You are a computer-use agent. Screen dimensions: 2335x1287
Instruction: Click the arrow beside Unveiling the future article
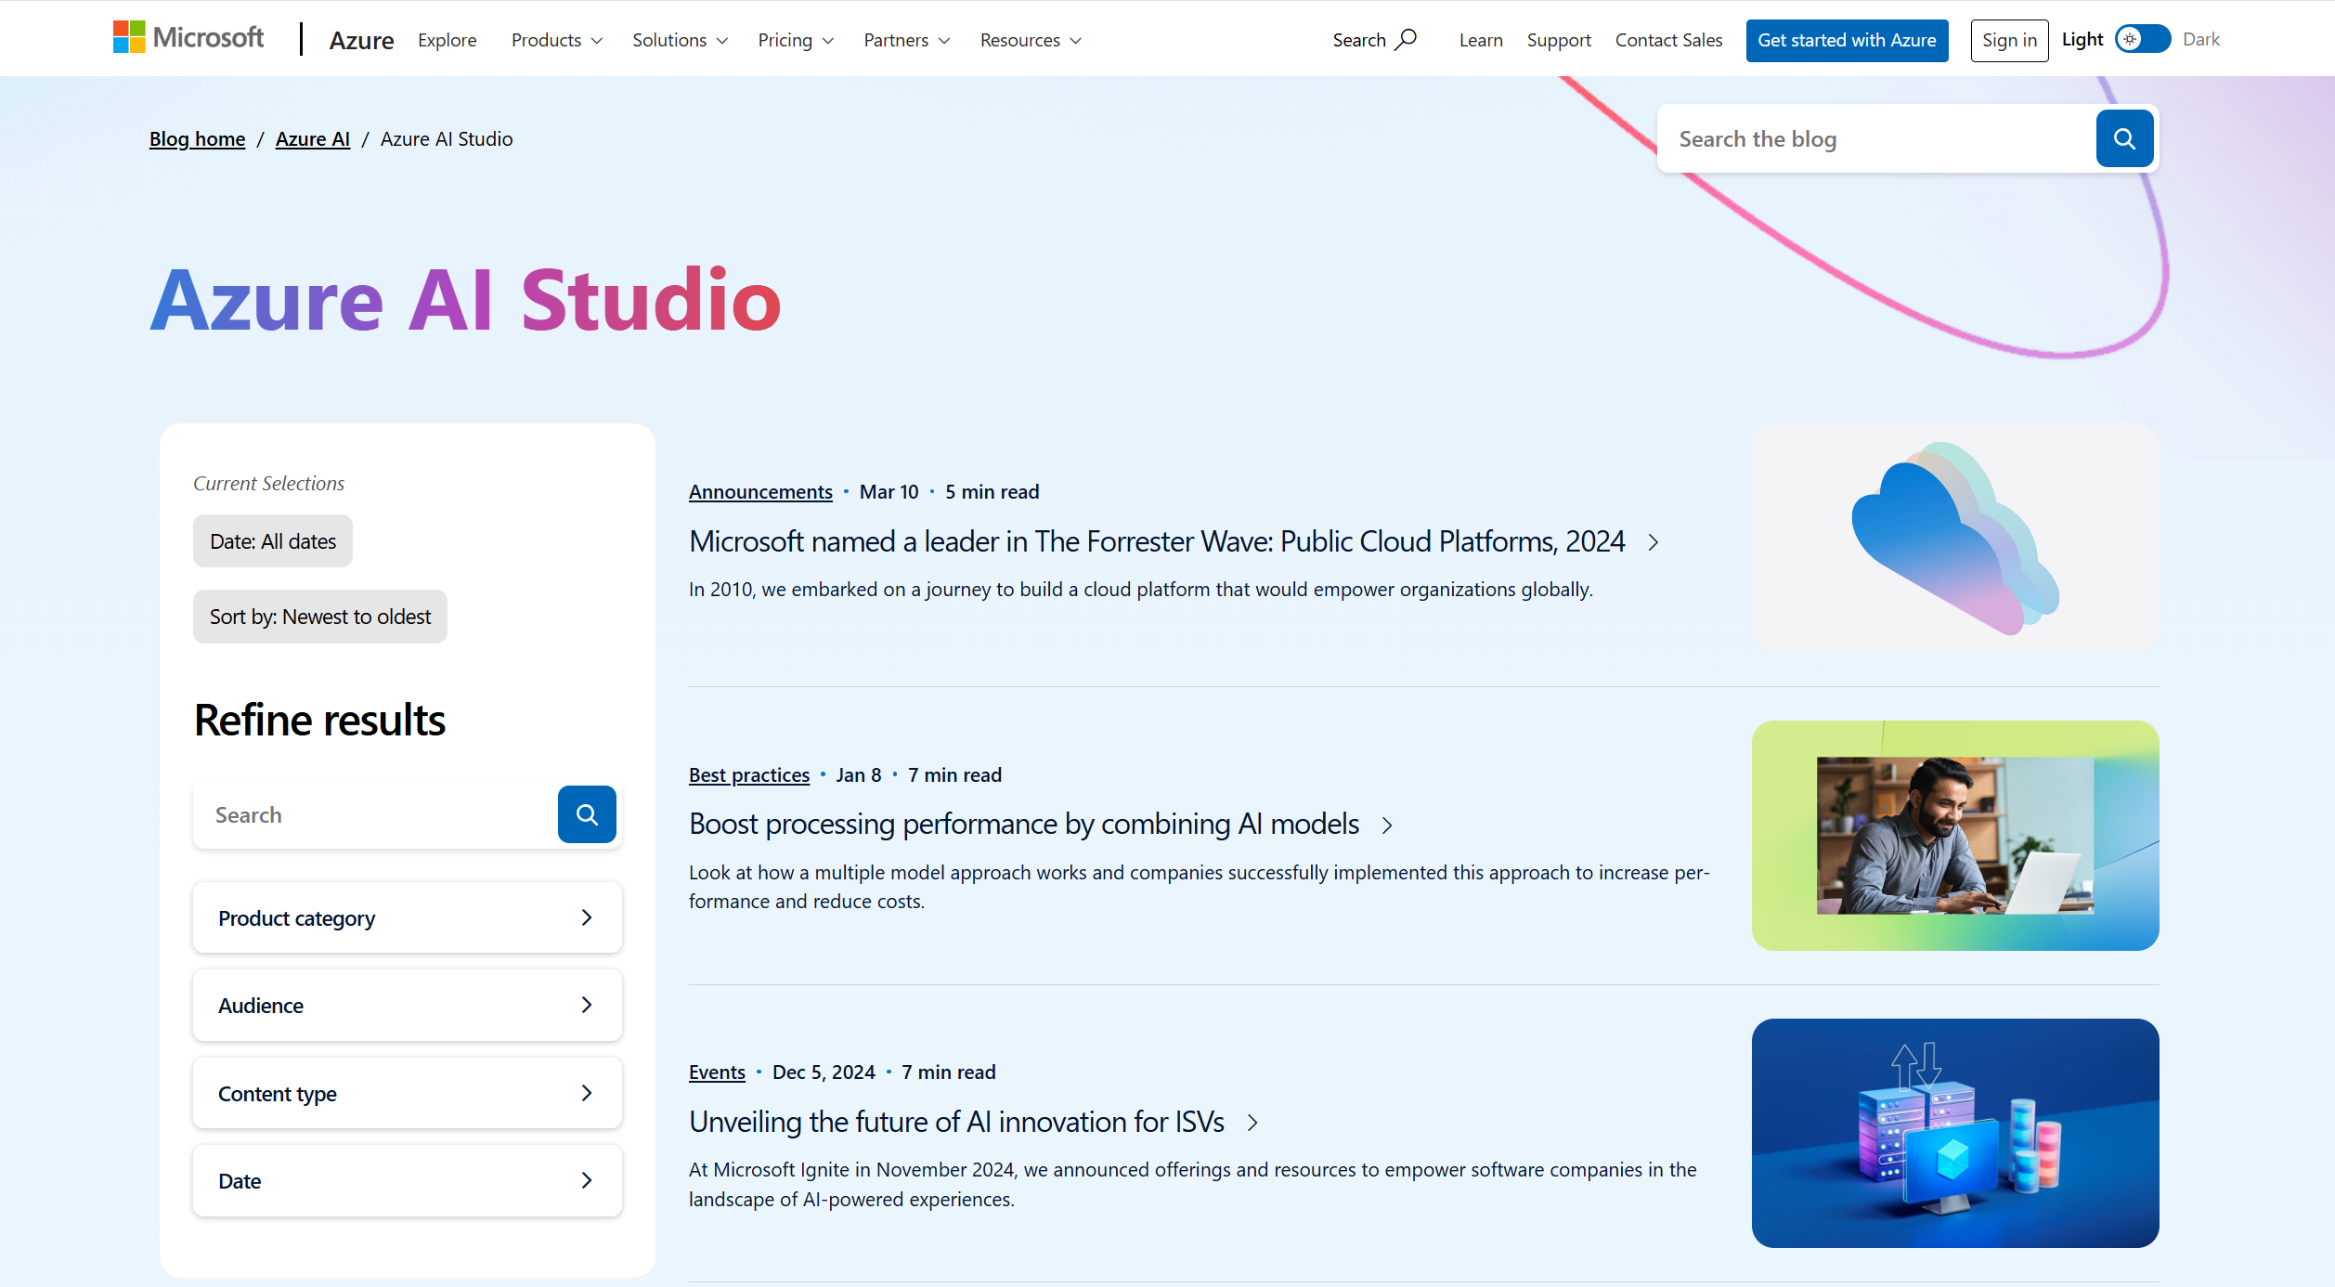[1252, 1123]
